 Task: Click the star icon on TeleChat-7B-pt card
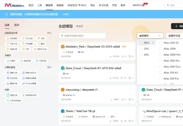click(x=122, y=121)
